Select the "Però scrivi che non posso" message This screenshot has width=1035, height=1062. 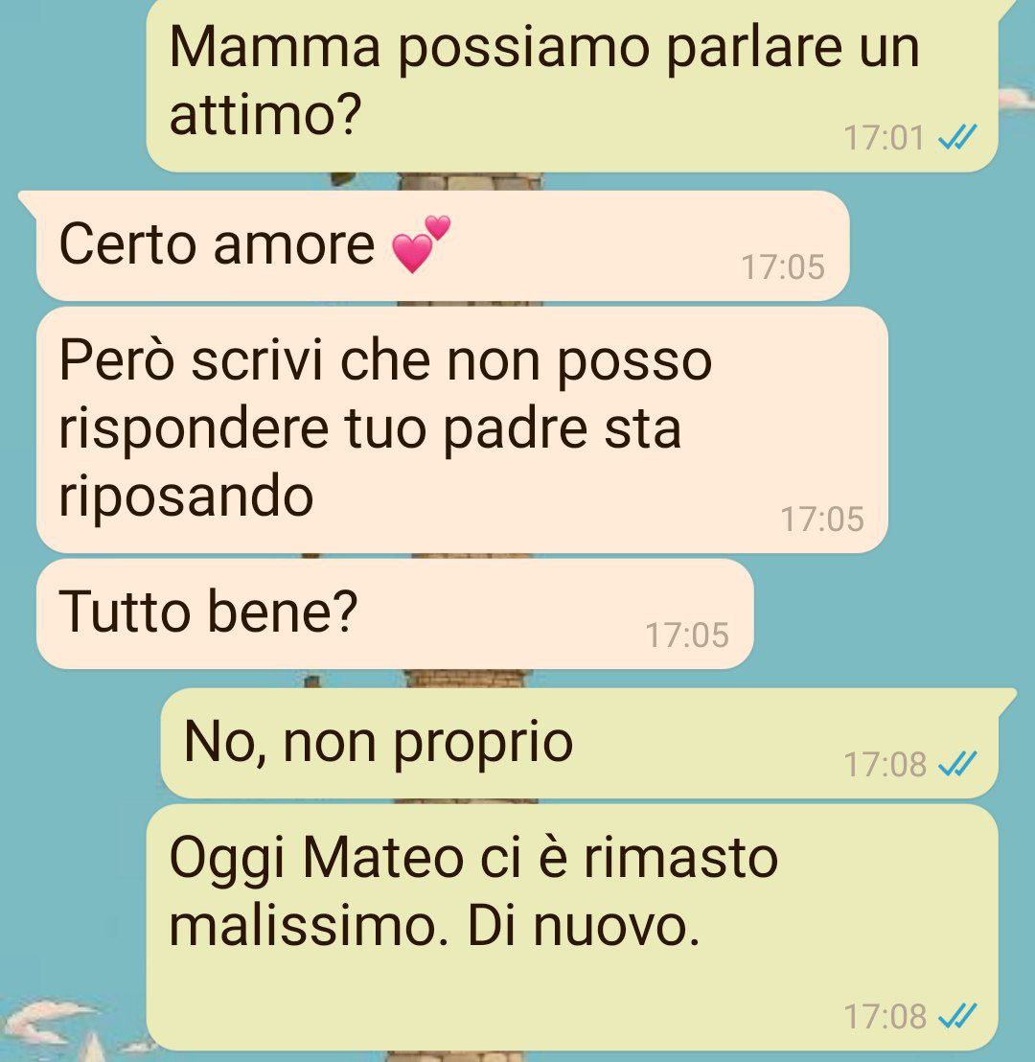click(x=462, y=429)
